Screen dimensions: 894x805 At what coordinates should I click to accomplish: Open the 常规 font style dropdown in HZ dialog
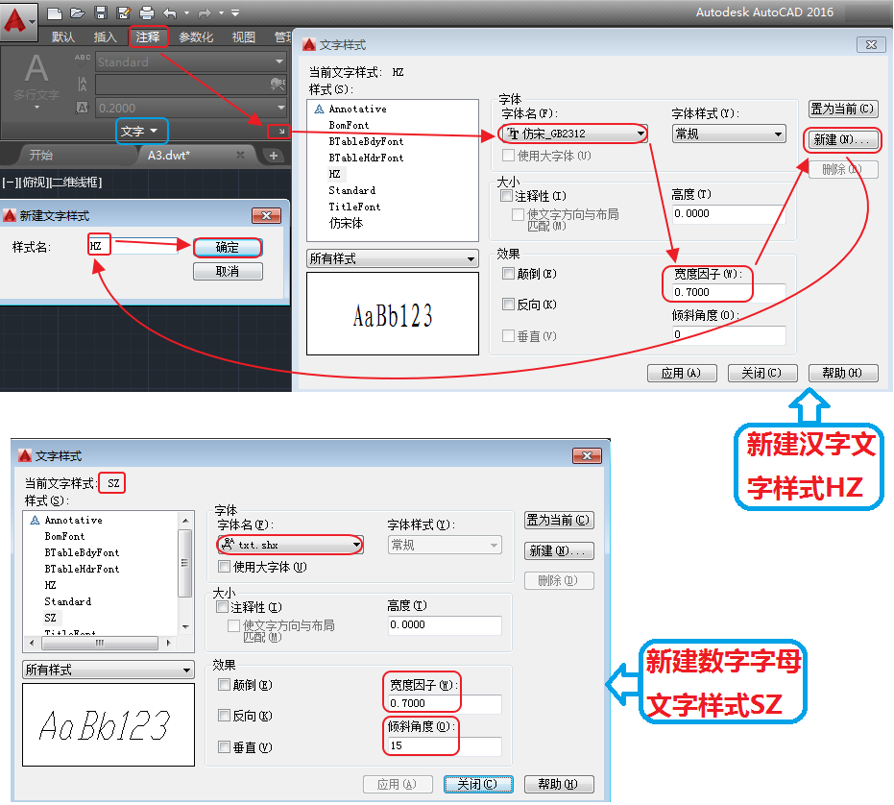tap(729, 134)
